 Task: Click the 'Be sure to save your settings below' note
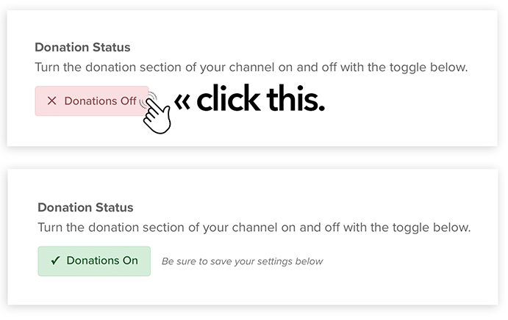(243, 261)
